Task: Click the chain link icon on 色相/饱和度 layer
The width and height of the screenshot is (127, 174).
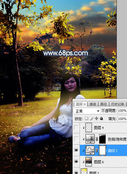Action: [x=97, y=139]
